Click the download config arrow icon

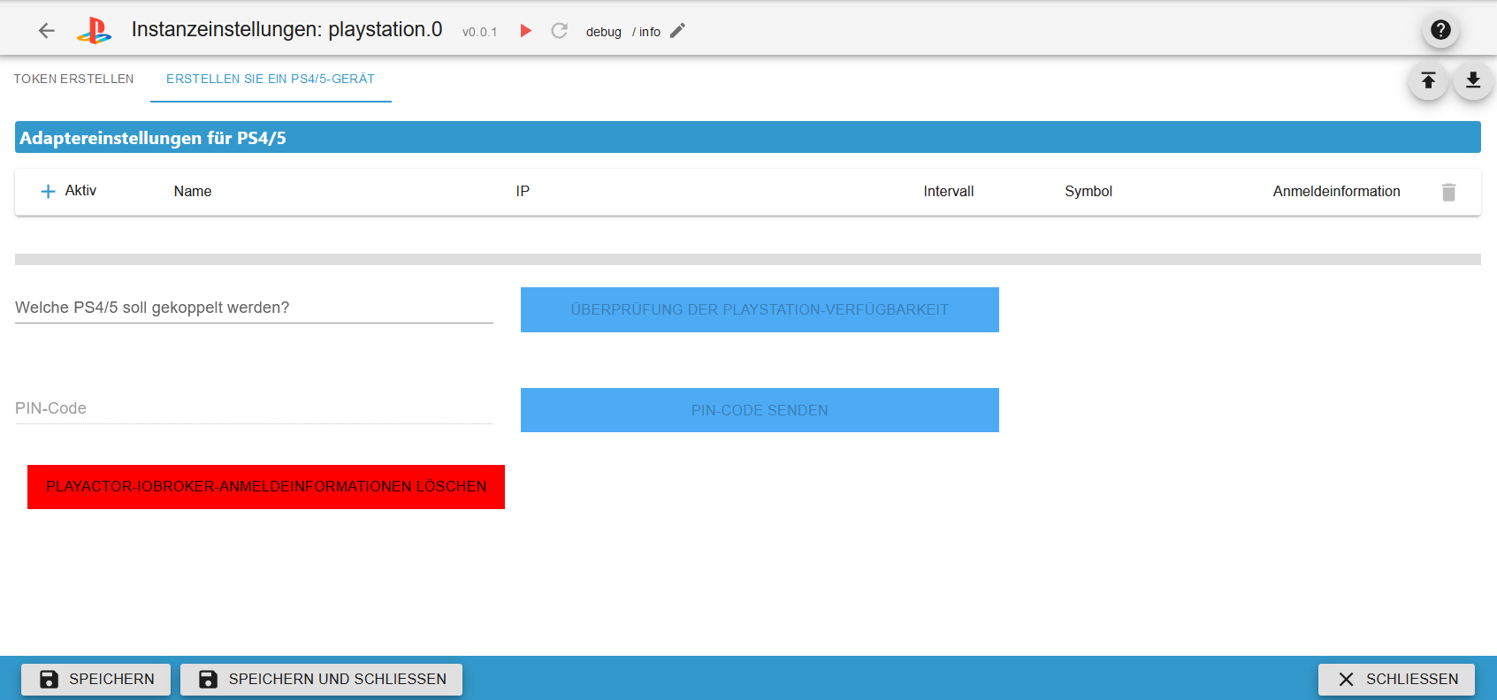pos(1473,80)
